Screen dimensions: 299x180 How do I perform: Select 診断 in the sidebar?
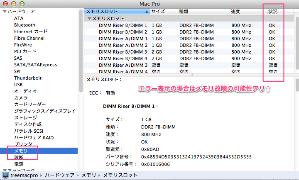(19, 157)
